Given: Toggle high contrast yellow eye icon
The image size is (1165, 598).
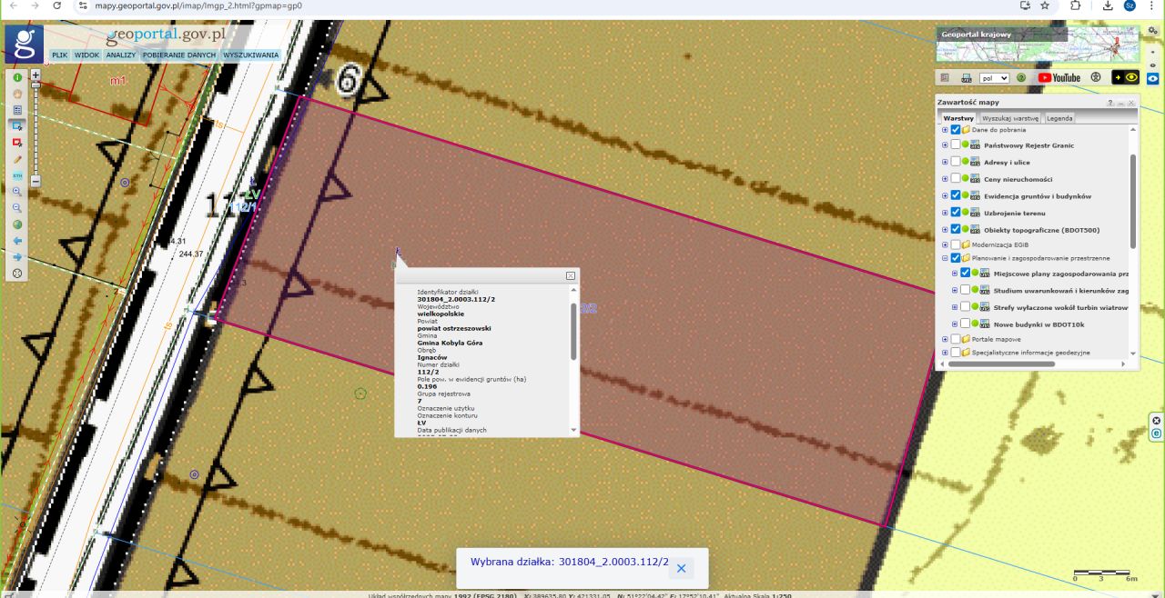Looking at the screenshot, I should pyautogui.click(x=1126, y=78).
